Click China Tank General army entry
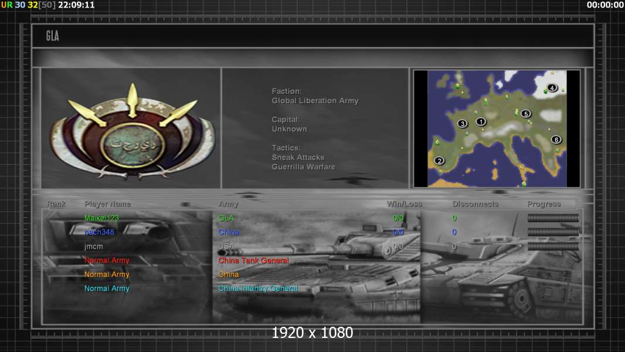 click(x=253, y=260)
